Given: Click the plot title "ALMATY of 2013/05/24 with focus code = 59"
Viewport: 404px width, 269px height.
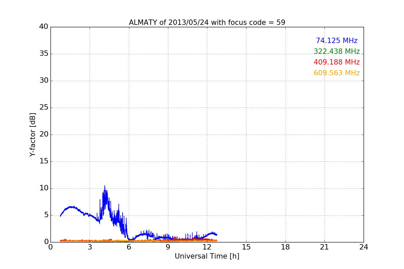Looking at the screenshot, I should (x=207, y=23).
